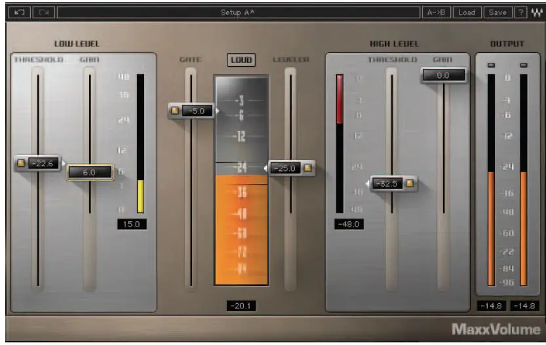
Task: Select the Low Level threshold value -22.6
Action: click(44, 163)
